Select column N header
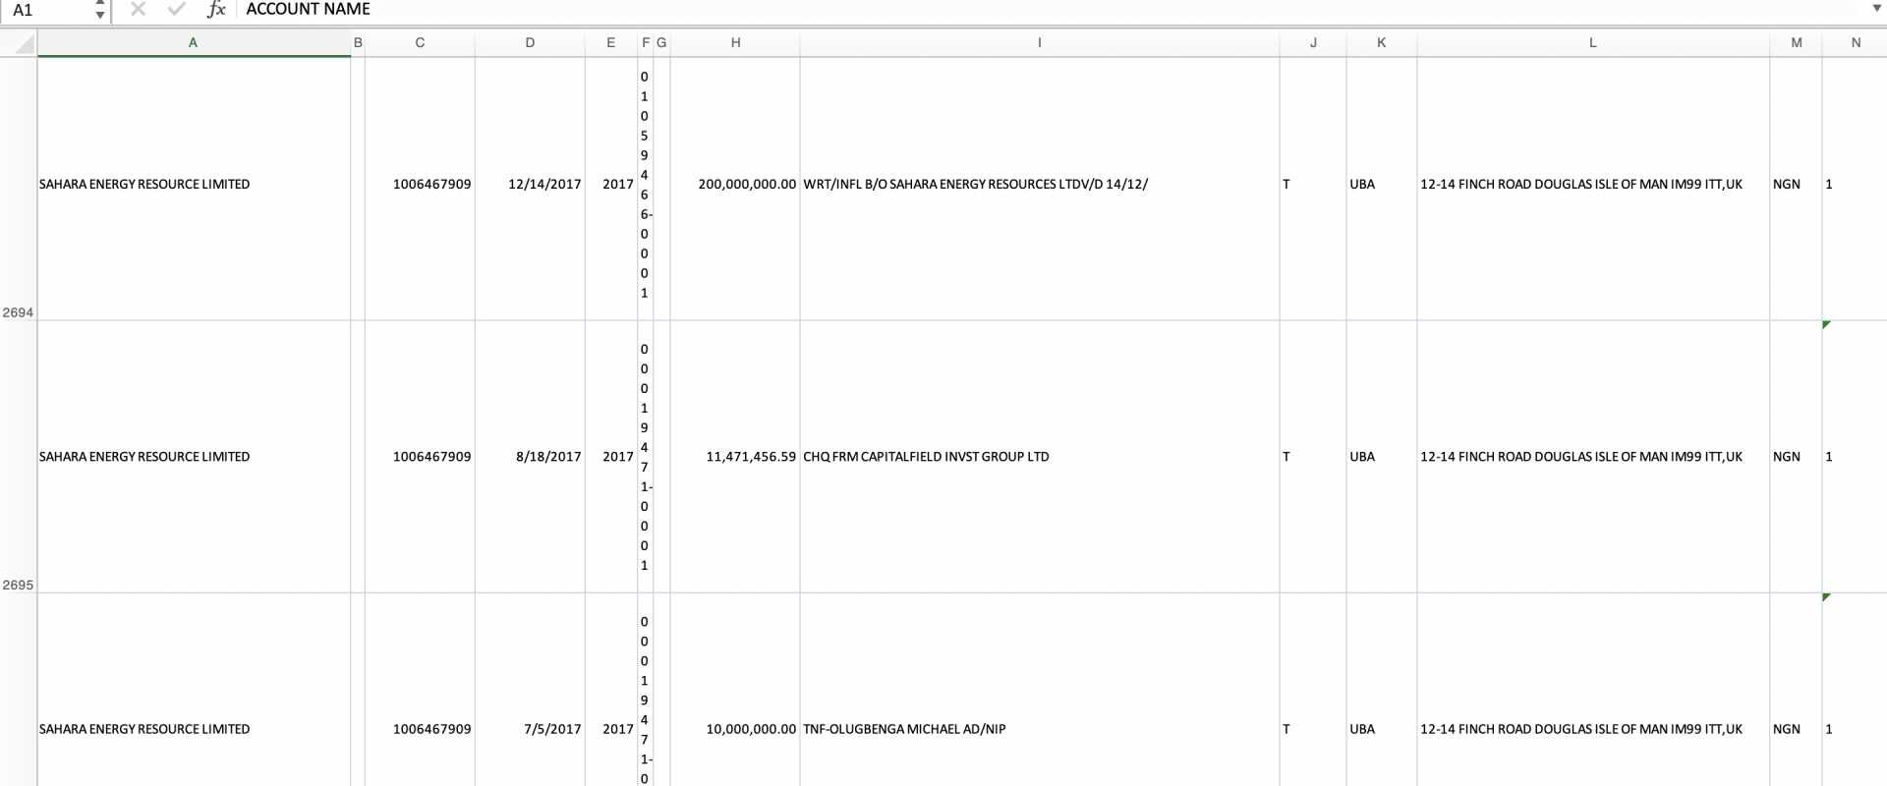This screenshot has width=1887, height=786. [1856, 43]
